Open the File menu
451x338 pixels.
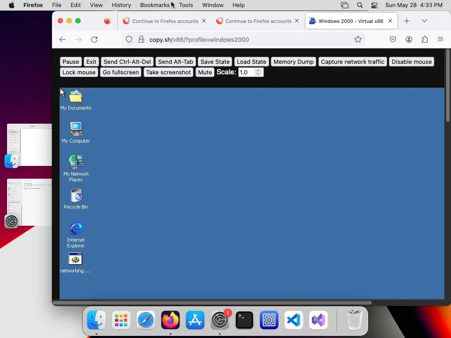tap(56, 5)
